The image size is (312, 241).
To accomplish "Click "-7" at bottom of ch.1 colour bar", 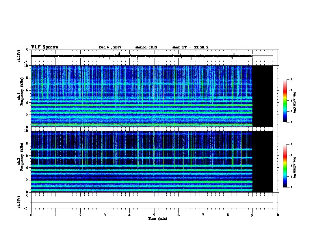I will pyautogui.click(x=291, y=122).
